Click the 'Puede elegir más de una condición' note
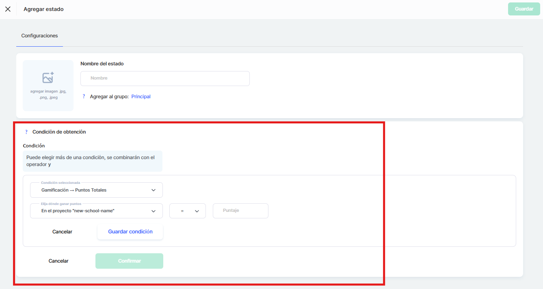 pyautogui.click(x=92, y=161)
